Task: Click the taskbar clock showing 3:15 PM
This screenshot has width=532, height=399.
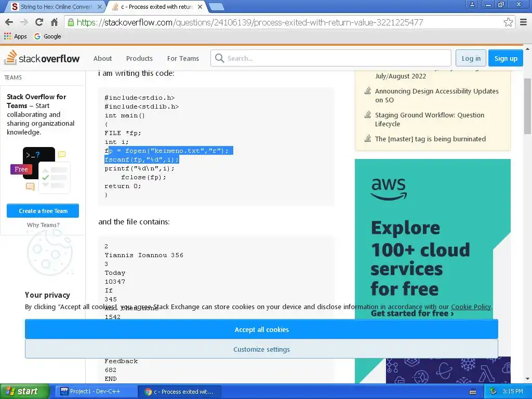Action: coord(513,391)
